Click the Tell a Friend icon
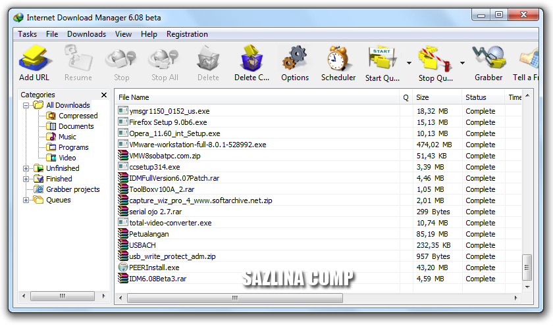553x326 pixels. point(529,58)
